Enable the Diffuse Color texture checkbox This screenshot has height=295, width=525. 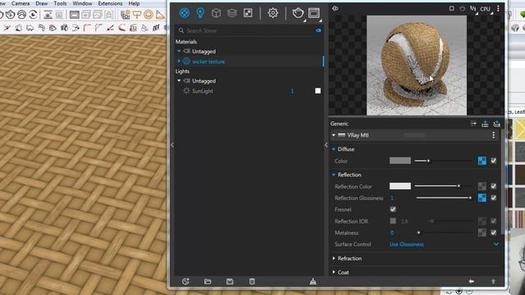(494, 161)
